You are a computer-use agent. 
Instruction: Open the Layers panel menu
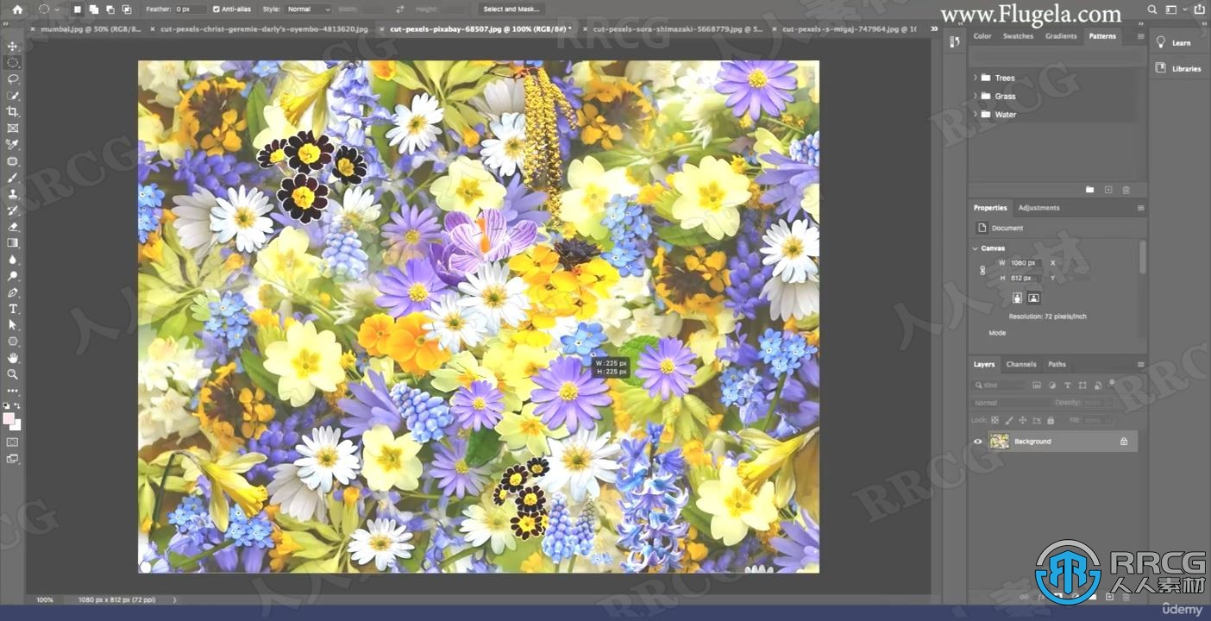click(1140, 364)
